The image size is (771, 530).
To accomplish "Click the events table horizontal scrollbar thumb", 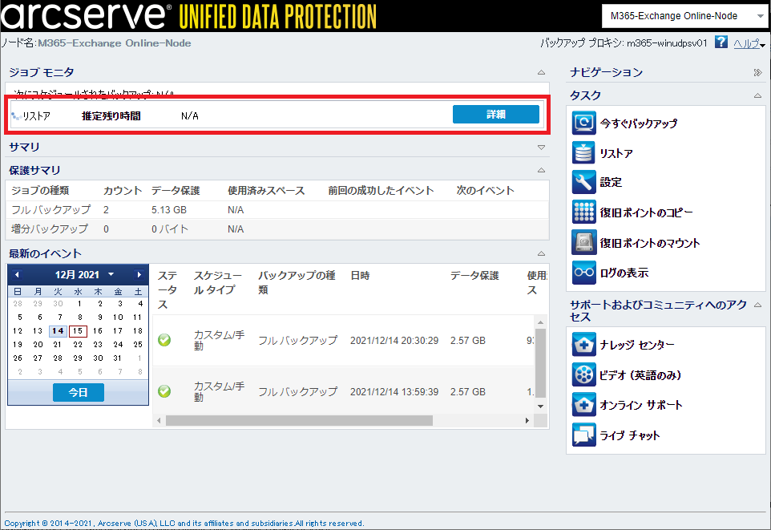I will coord(299,421).
